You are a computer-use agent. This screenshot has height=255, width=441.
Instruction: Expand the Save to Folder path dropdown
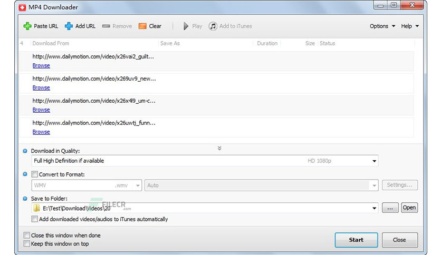click(375, 208)
